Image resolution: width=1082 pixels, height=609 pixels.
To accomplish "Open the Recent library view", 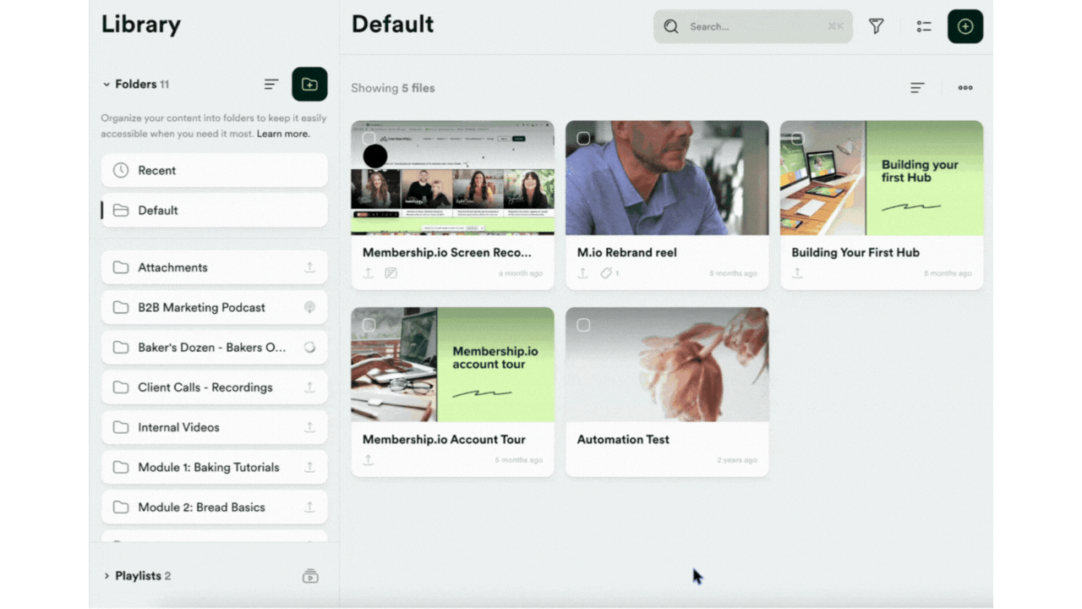I will [215, 170].
